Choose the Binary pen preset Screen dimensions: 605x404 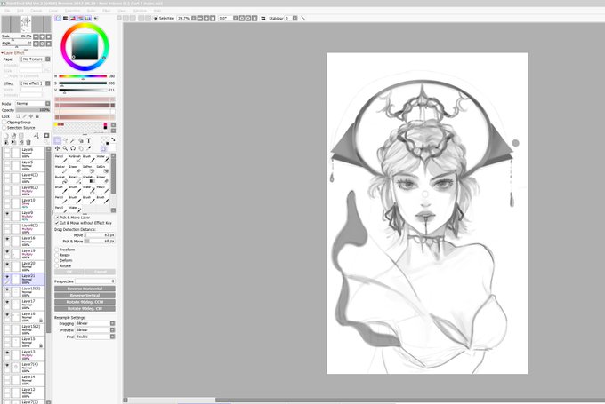(76, 179)
